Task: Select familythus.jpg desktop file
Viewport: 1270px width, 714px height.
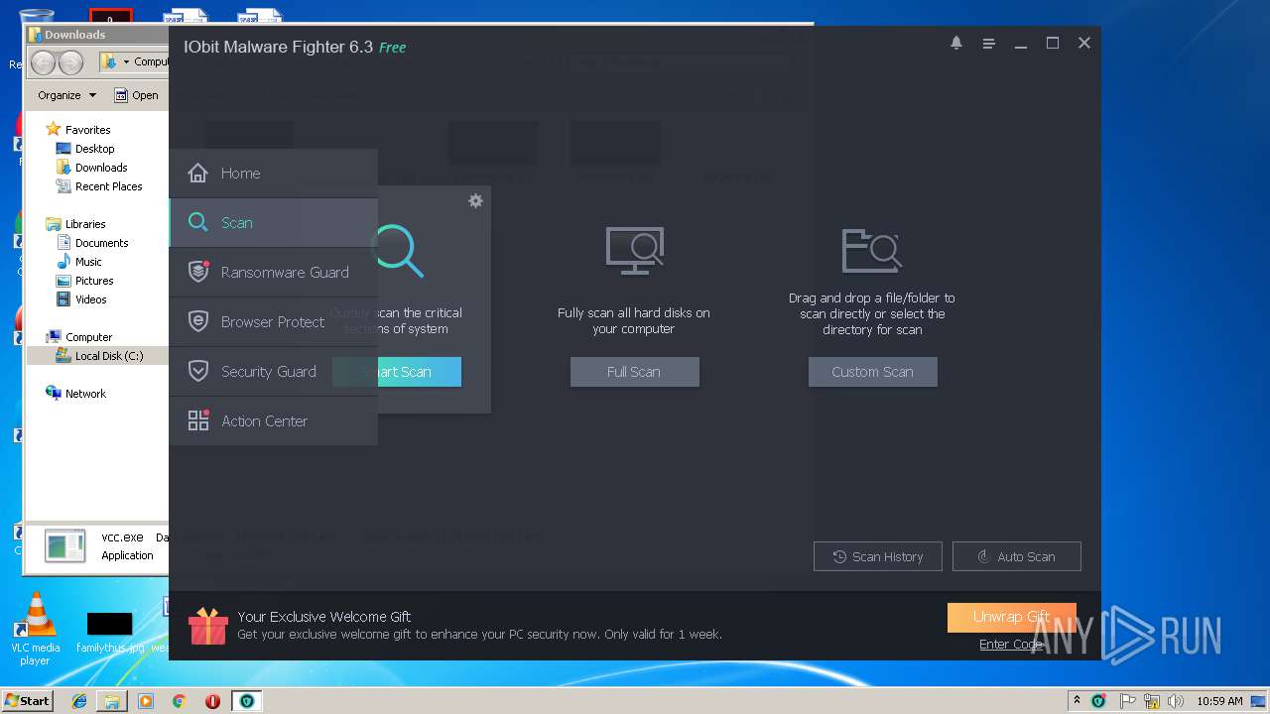Action: [x=109, y=632]
